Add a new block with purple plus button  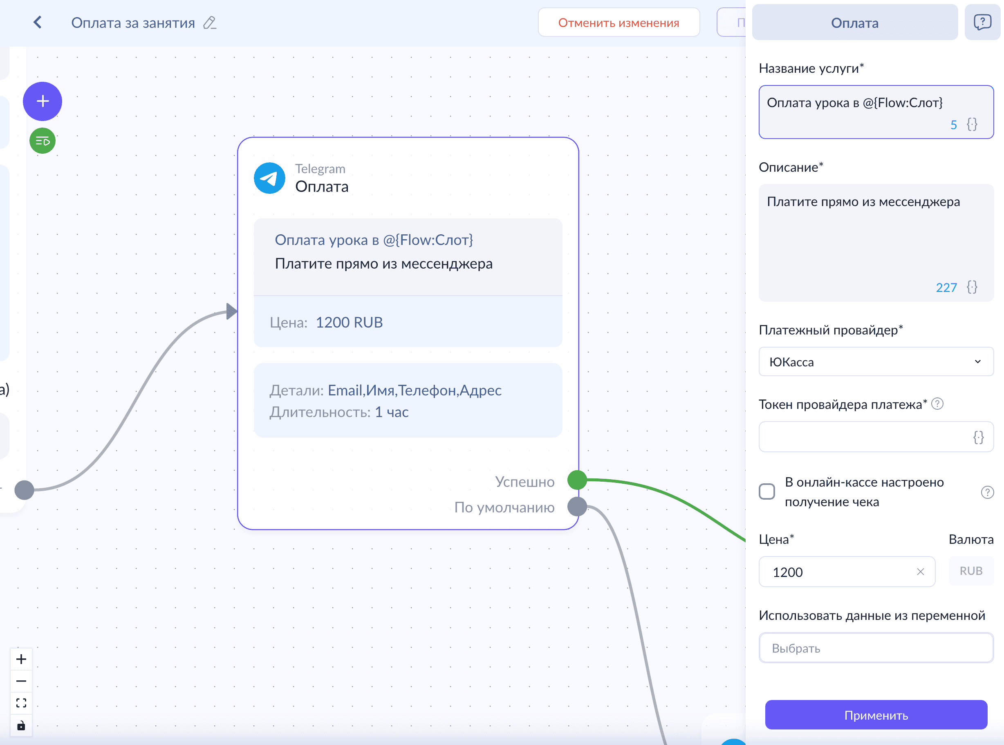coord(43,101)
